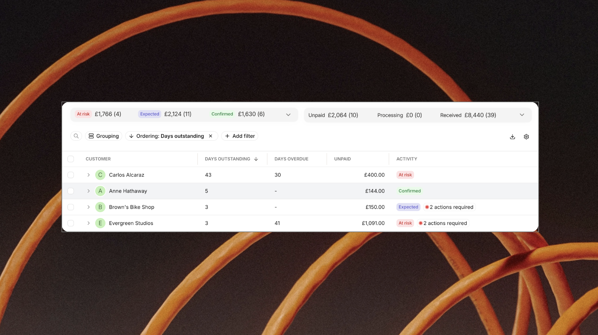Click the search magnifier icon
Screen dimensions: 598x335
(x=76, y=136)
